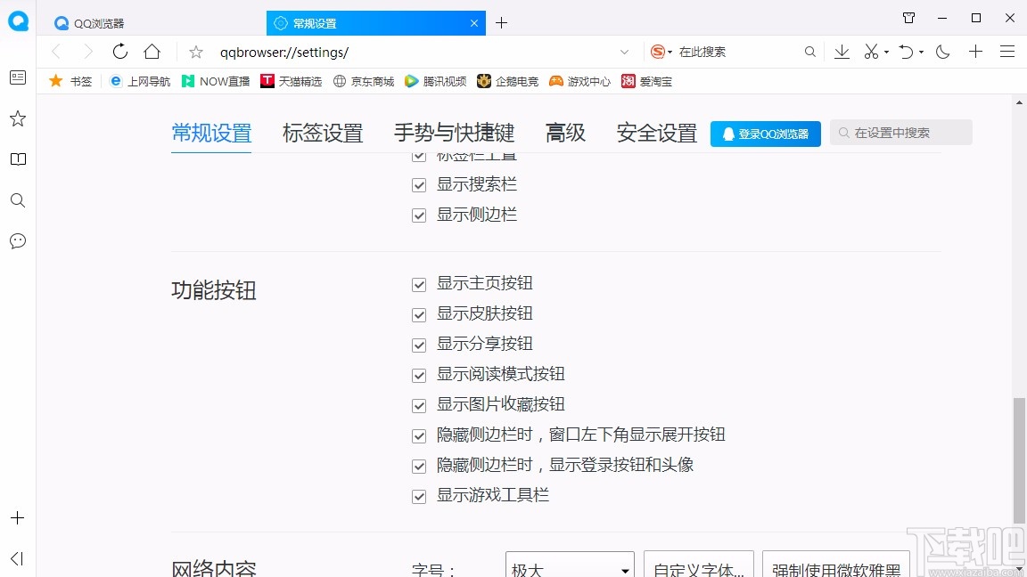
Task: Enable night mode with the moon icon
Action: (x=942, y=52)
